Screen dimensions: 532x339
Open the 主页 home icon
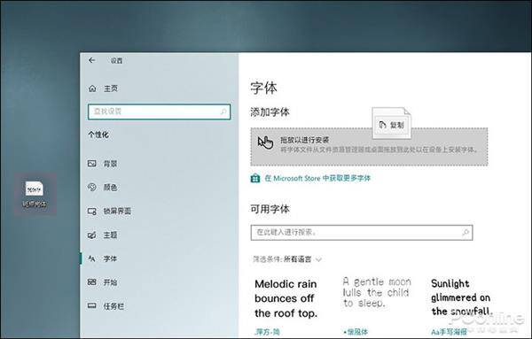(92, 89)
